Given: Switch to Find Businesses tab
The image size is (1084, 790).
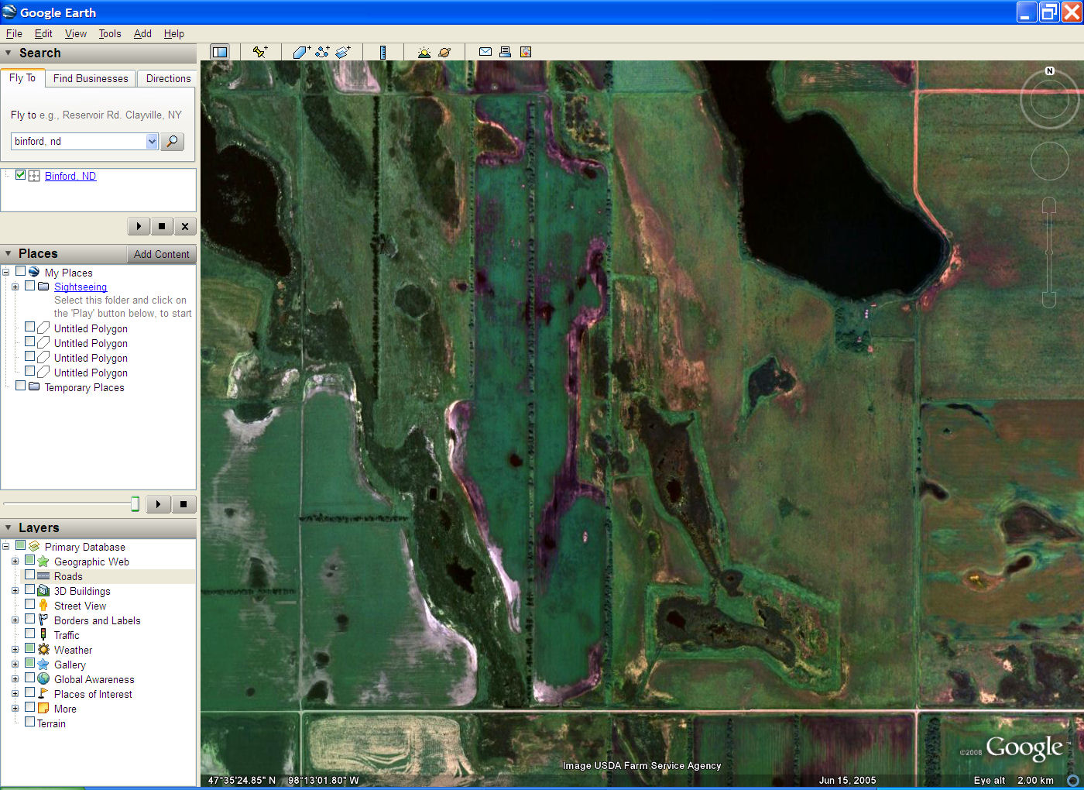Looking at the screenshot, I should point(91,78).
